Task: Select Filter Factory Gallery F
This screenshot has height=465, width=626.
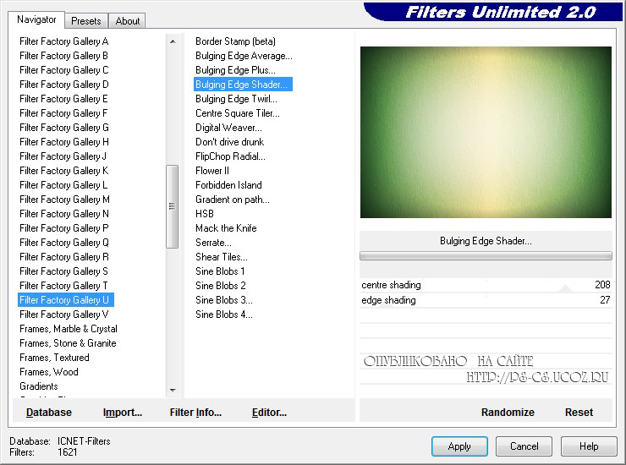Action: (x=64, y=113)
